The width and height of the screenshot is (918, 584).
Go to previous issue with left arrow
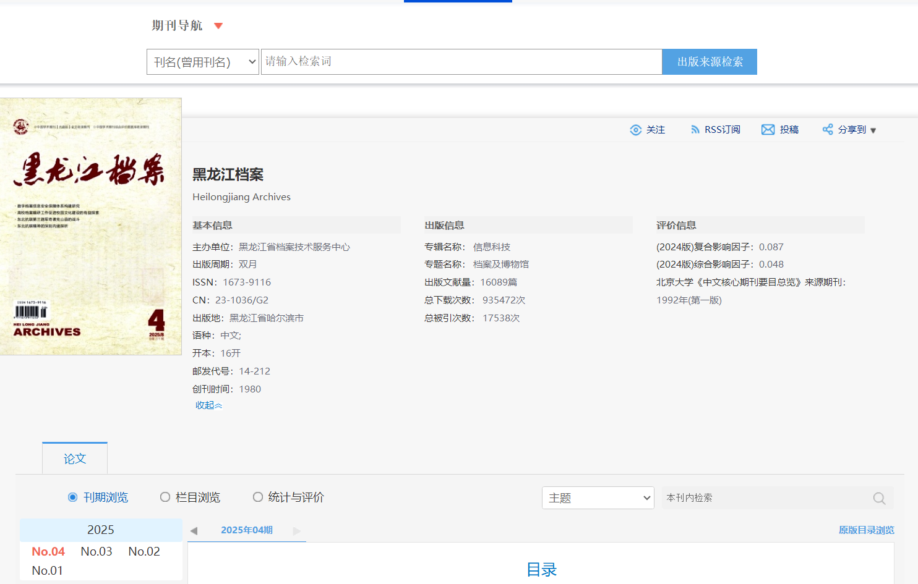pyautogui.click(x=194, y=531)
